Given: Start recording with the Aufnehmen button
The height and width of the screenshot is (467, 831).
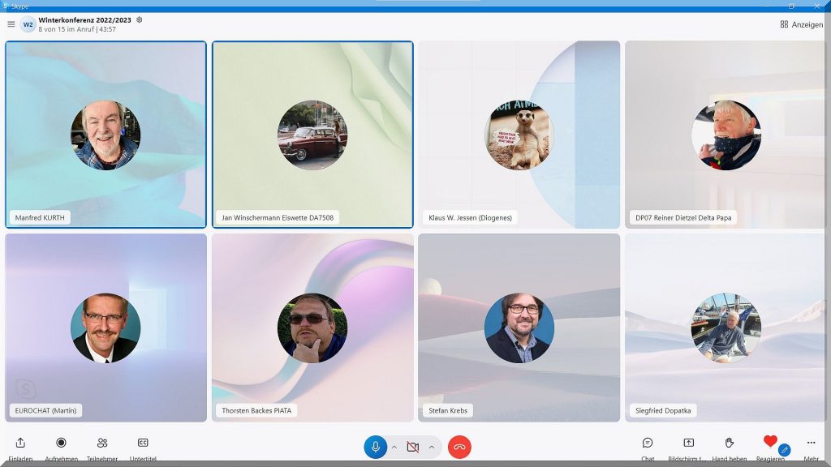Looking at the screenshot, I should pos(61,443).
